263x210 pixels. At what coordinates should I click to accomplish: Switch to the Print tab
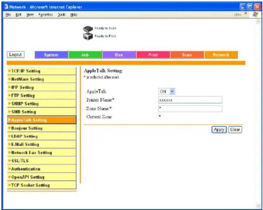pyautogui.click(x=153, y=55)
